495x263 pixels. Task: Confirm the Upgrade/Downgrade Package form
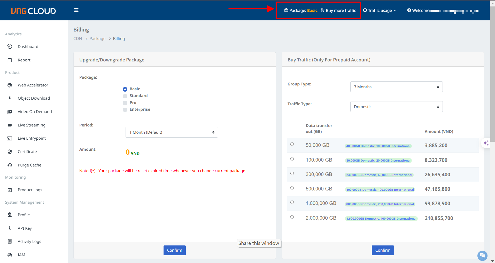[174, 250]
